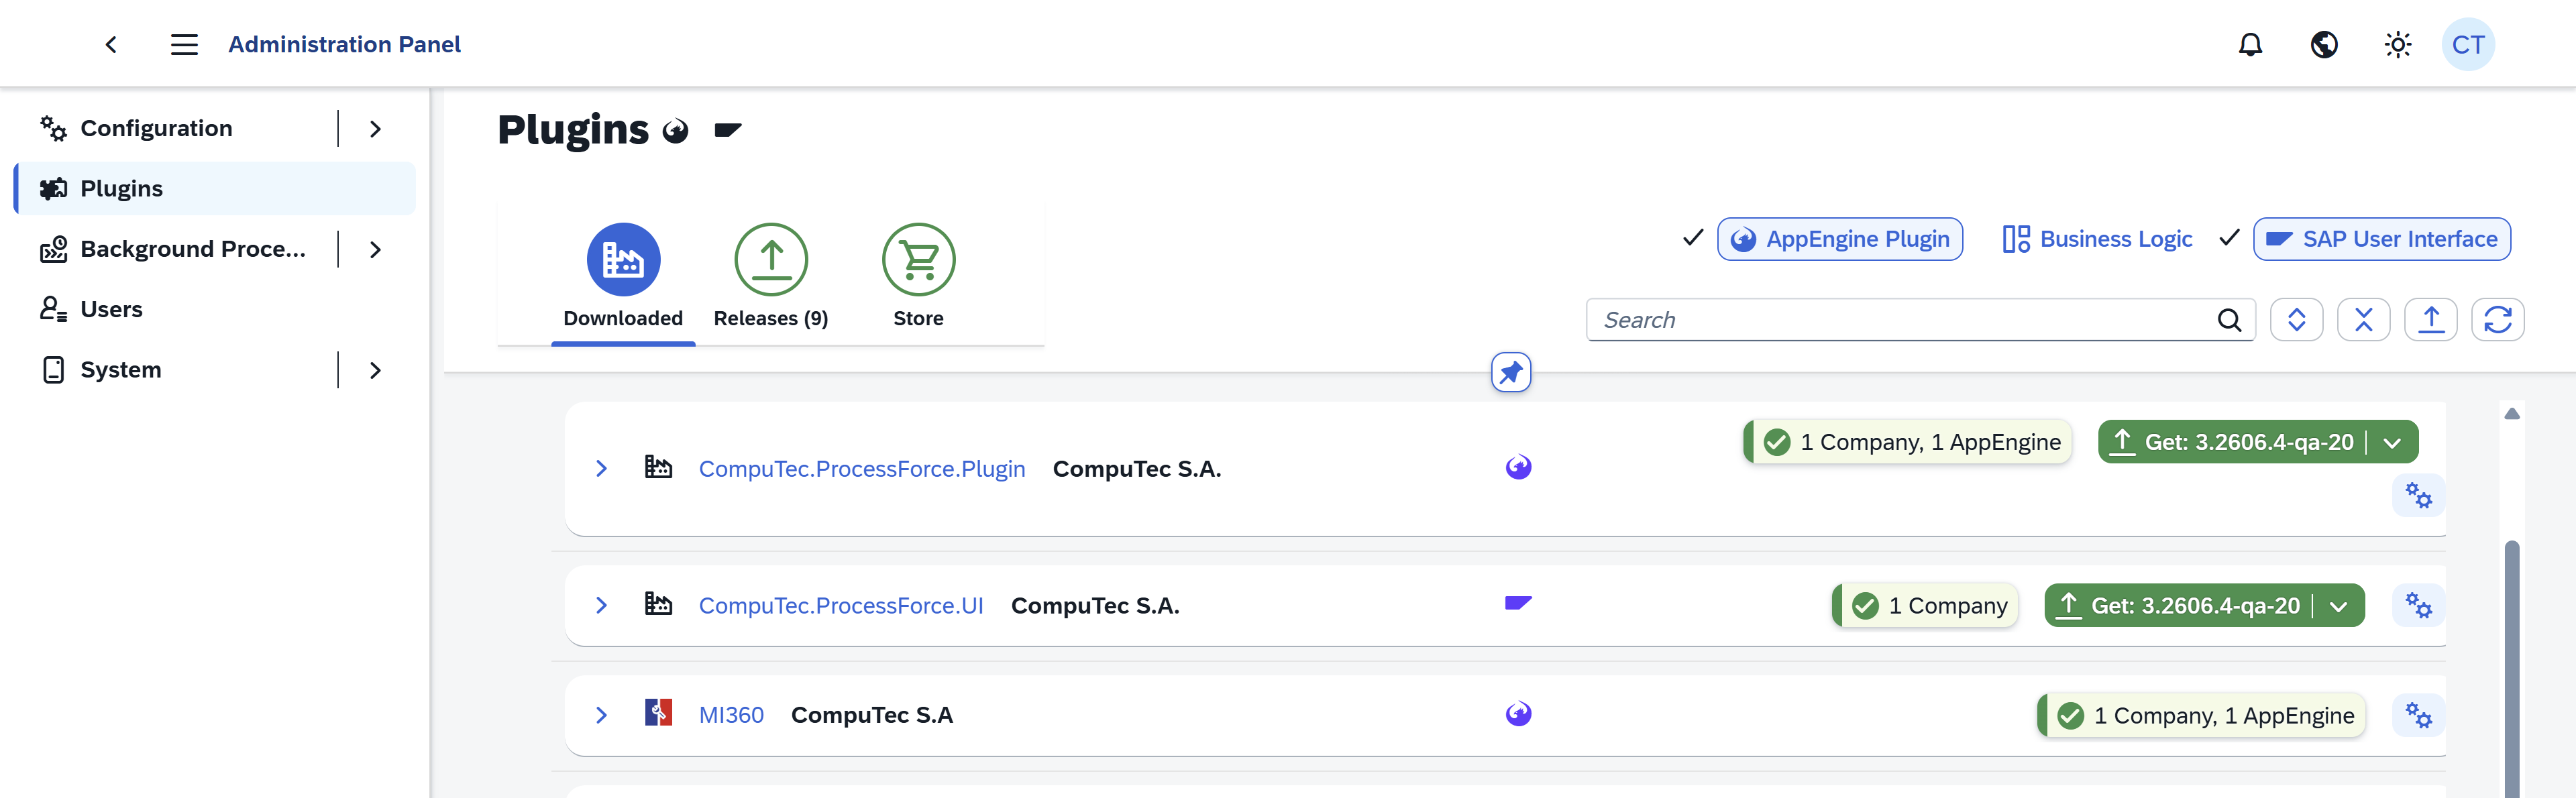
Task: Open settings gears for CompuTec.ProcessForce.UI
Action: point(2418,605)
